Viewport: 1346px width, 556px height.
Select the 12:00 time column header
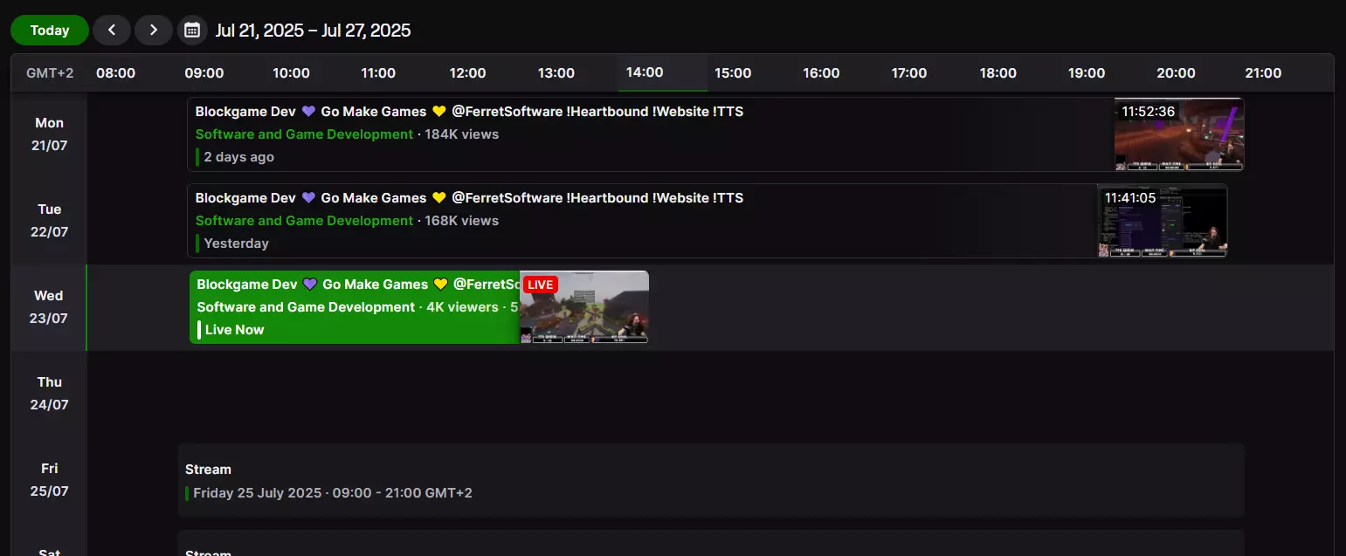[x=467, y=73]
